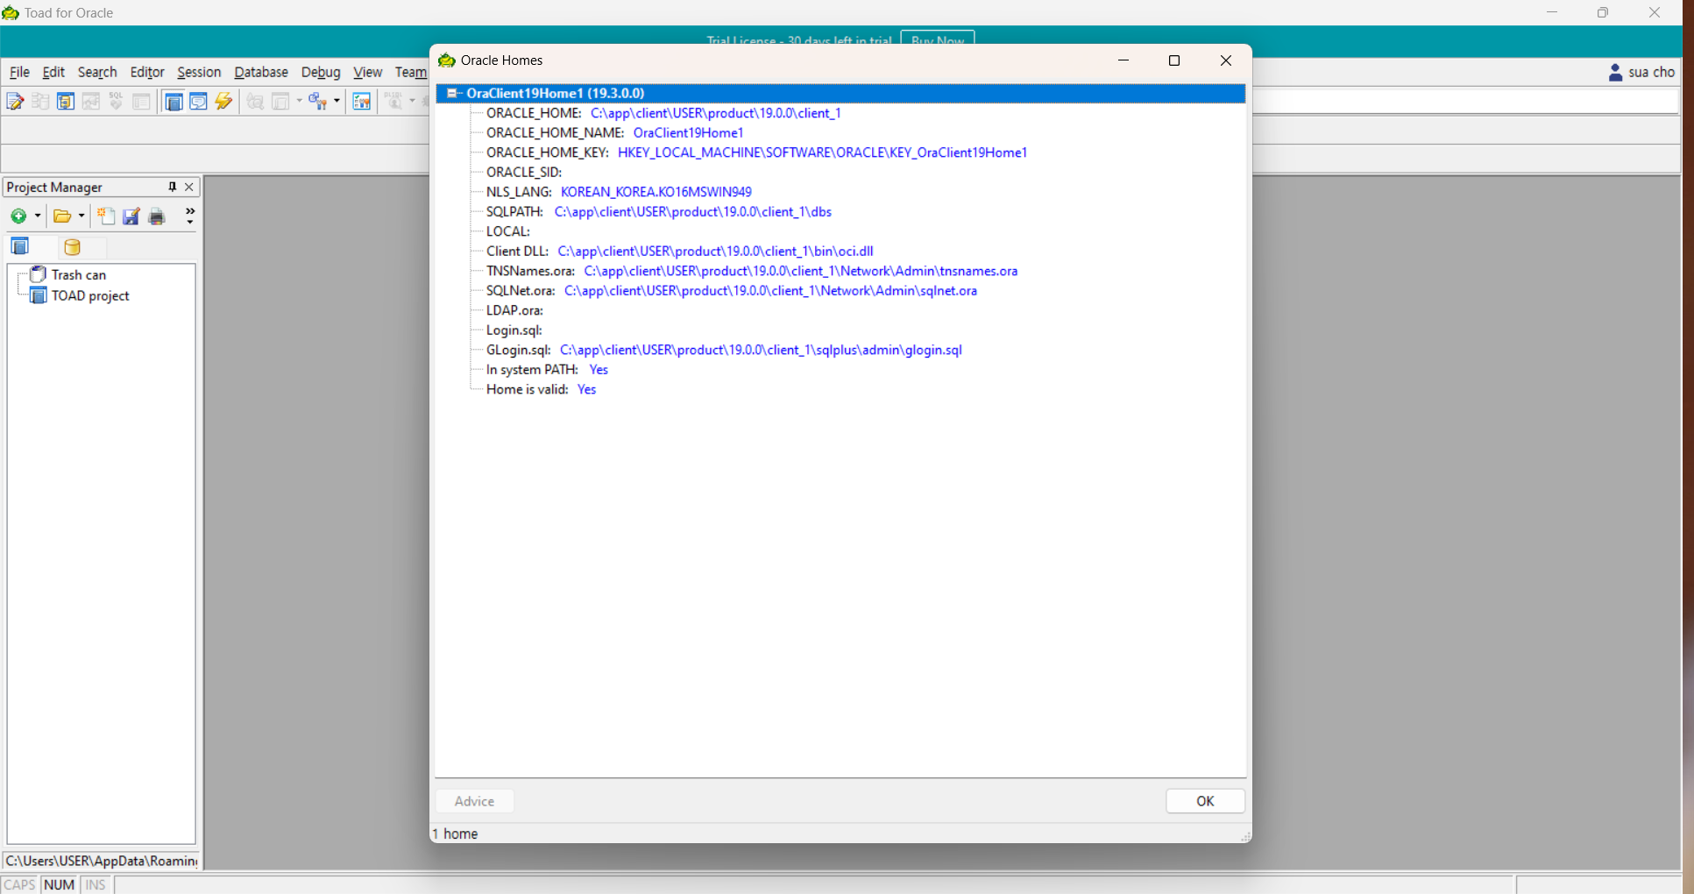Open dropdown arrow next to open folder icon
This screenshot has width=1694, height=894.
coord(82,216)
